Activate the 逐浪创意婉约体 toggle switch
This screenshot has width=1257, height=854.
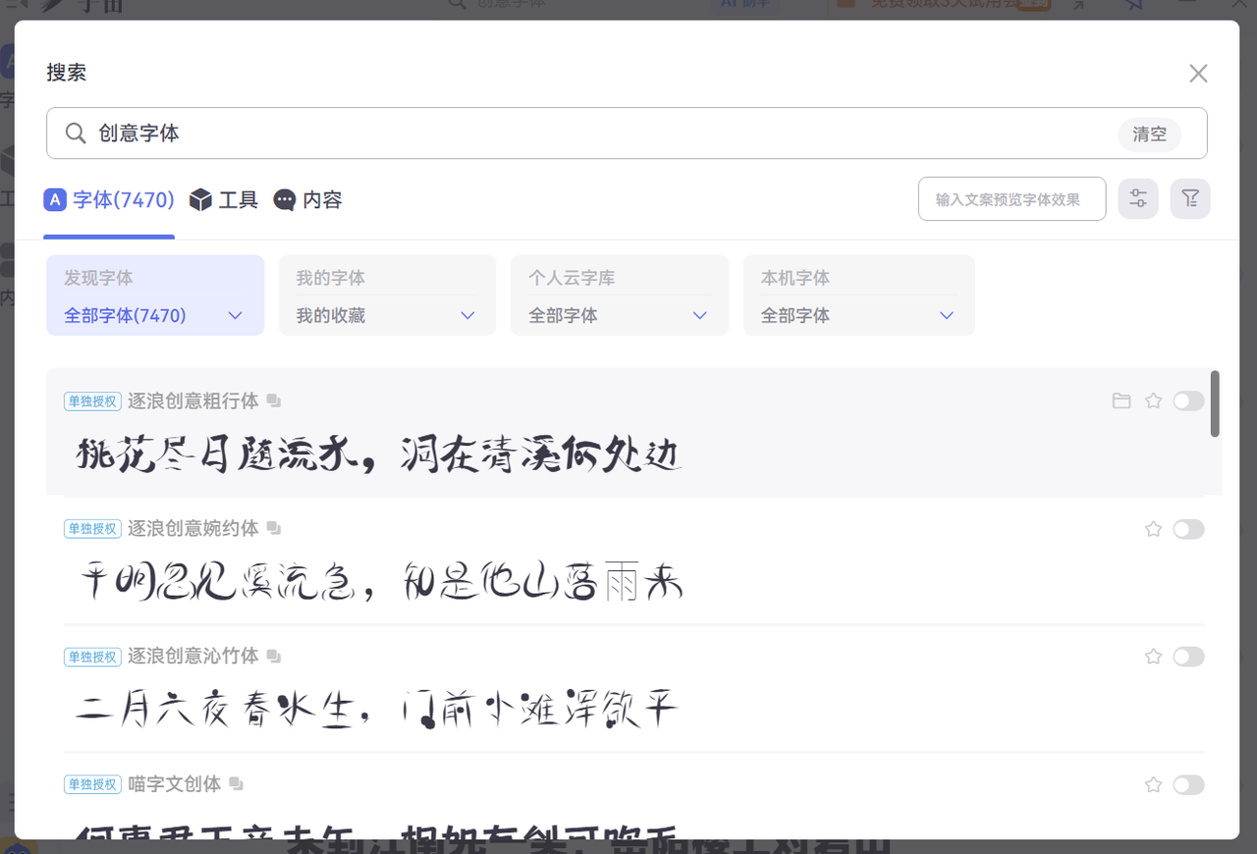1188,529
